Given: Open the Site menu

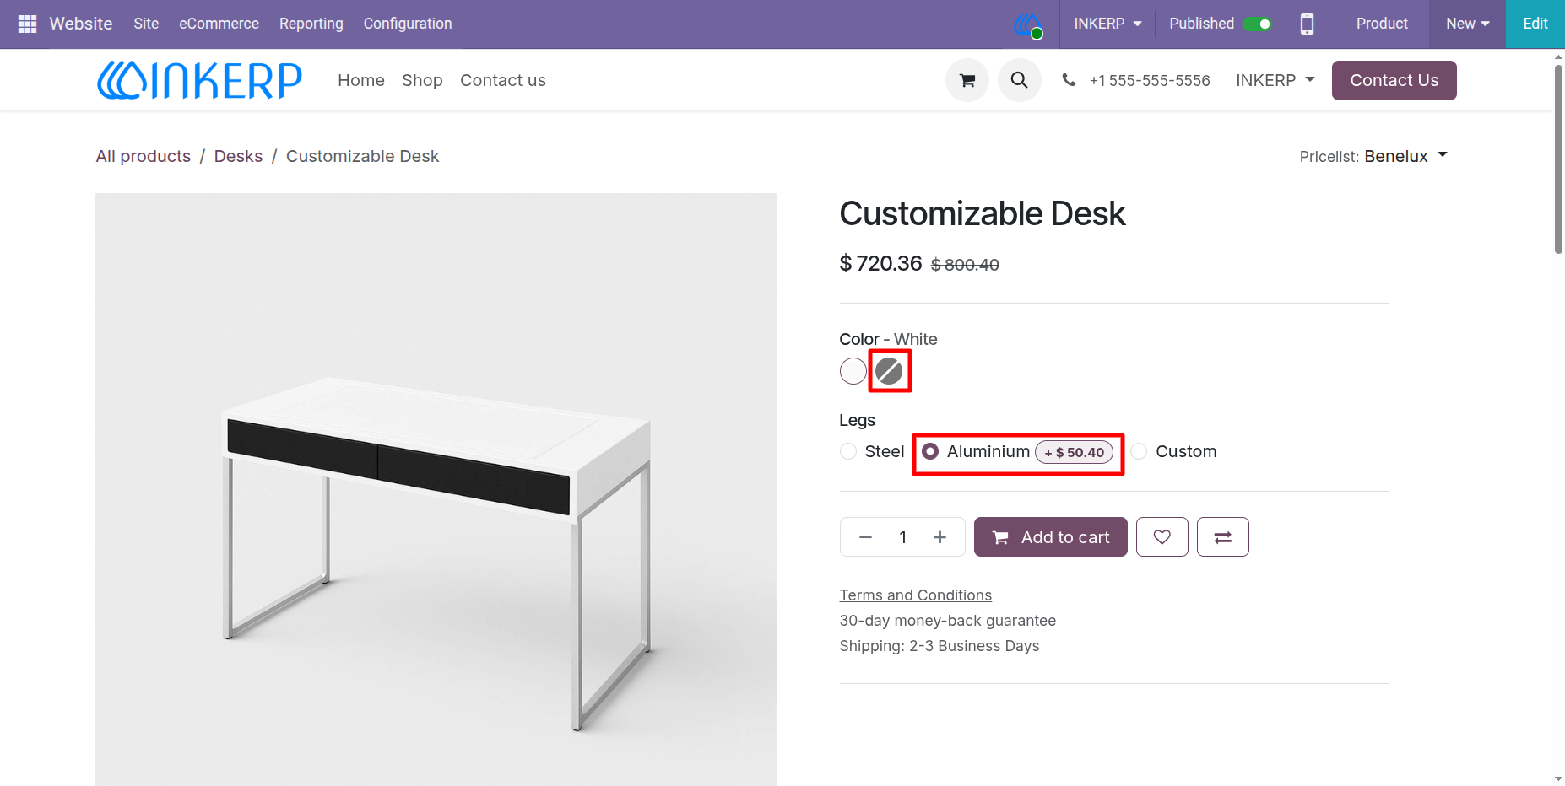Looking at the screenshot, I should [146, 24].
